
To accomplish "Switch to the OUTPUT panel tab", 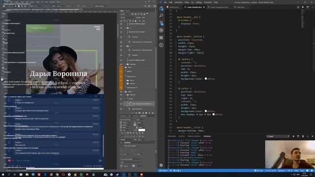I will 182,136.
